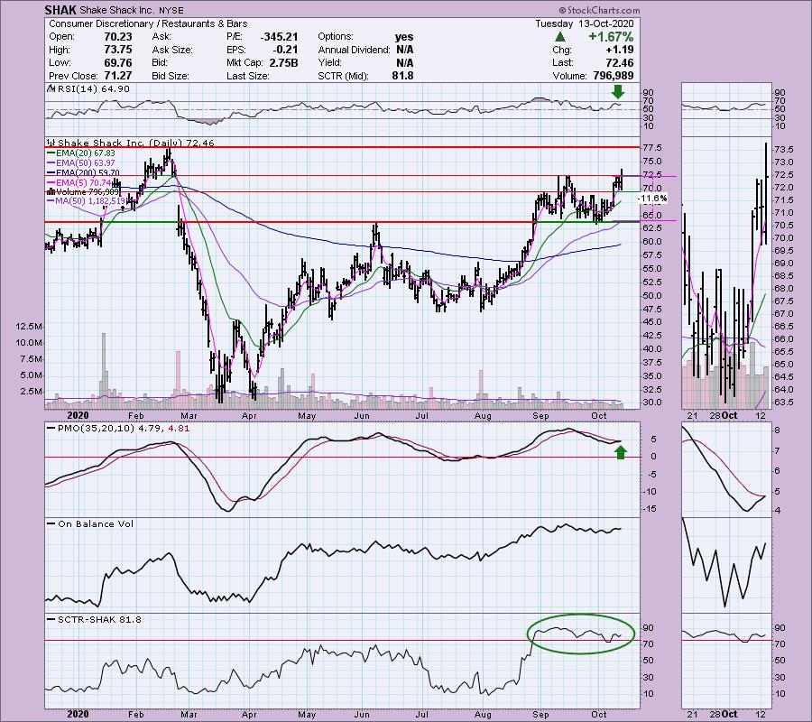Click the 'EMA(50) 63.97' legend entry
Image resolution: width=812 pixels, height=722 pixels.
click(x=86, y=163)
